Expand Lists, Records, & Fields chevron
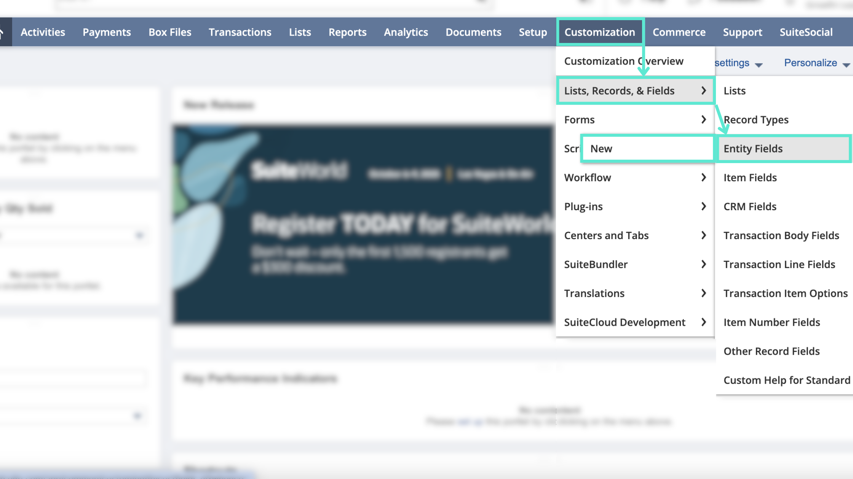 [x=703, y=90]
